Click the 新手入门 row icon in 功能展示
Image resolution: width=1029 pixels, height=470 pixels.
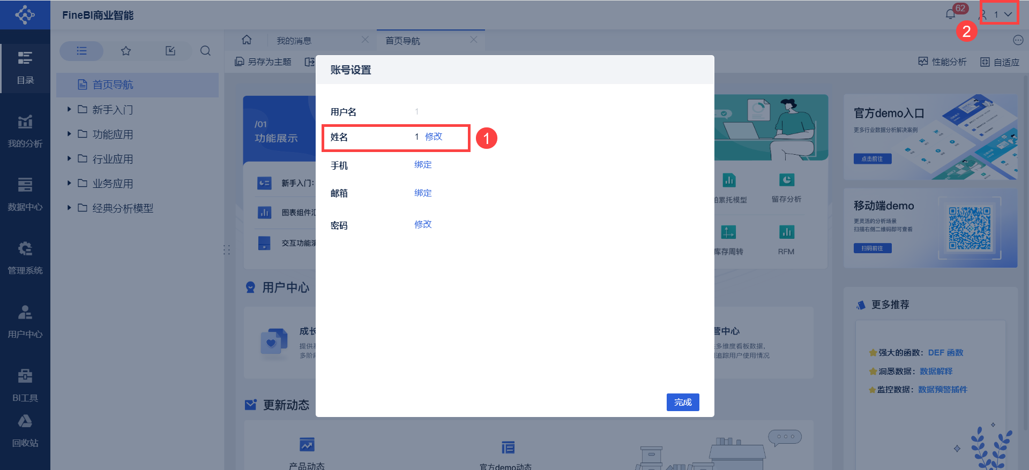[264, 183]
